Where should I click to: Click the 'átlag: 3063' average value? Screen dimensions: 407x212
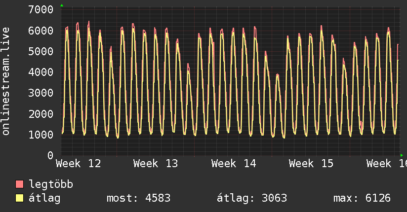coord(252,199)
